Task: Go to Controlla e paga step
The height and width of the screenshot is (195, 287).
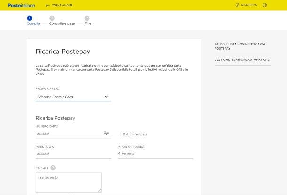Action: [x=62, y=23]
